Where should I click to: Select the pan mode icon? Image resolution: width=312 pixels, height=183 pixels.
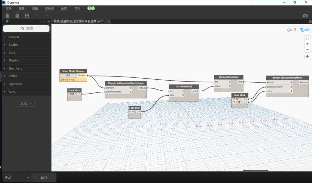[308, 57]
